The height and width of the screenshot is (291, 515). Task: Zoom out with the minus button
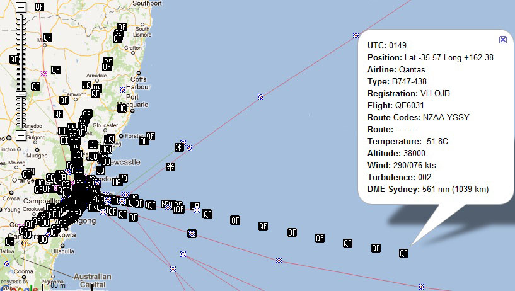point(21,135)
